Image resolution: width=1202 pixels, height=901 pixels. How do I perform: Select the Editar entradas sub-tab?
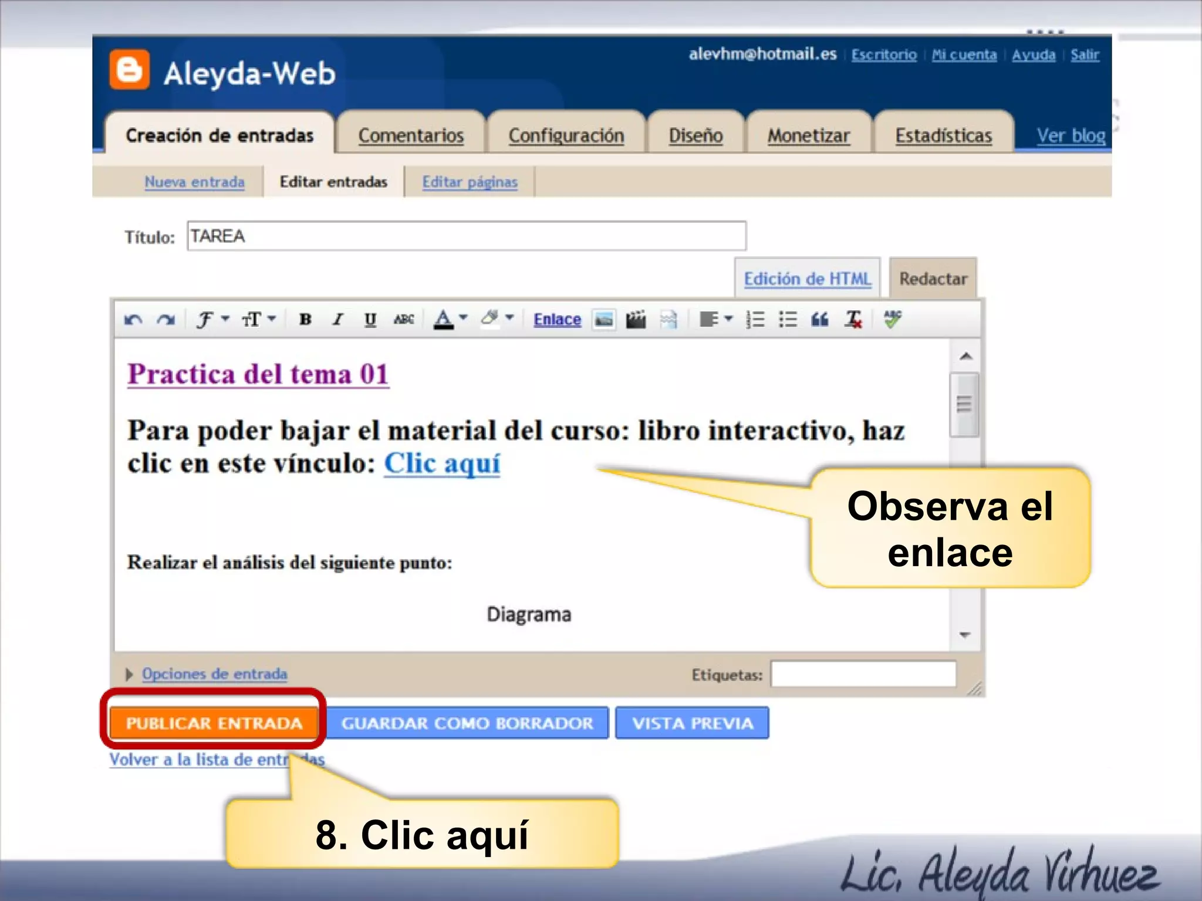coord(333,182)
